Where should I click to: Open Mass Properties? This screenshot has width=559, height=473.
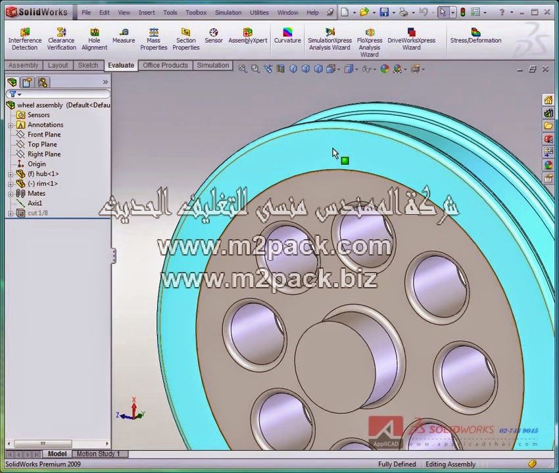[x=154, y=39]
